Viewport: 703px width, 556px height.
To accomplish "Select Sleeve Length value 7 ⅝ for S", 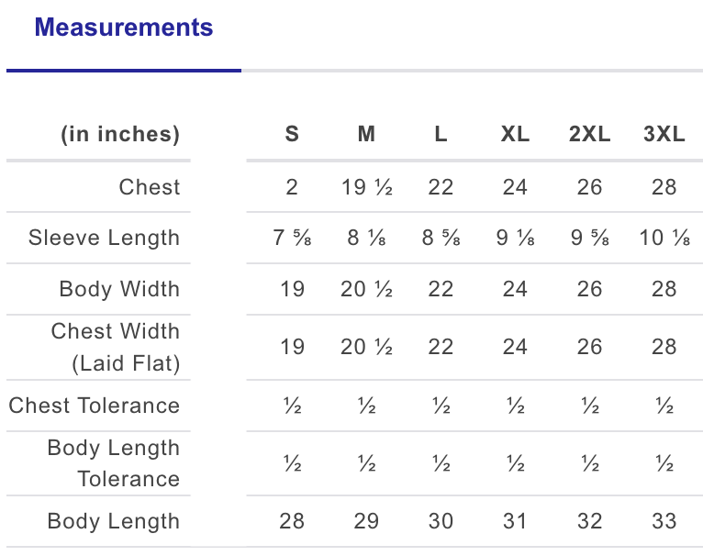I will point(292,238).
